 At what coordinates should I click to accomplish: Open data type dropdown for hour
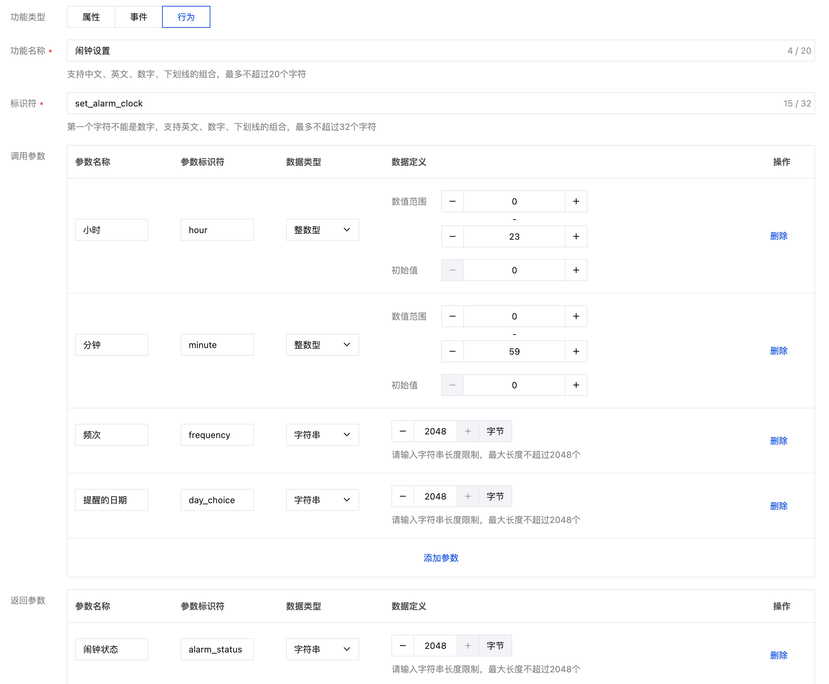pos(322,230)
